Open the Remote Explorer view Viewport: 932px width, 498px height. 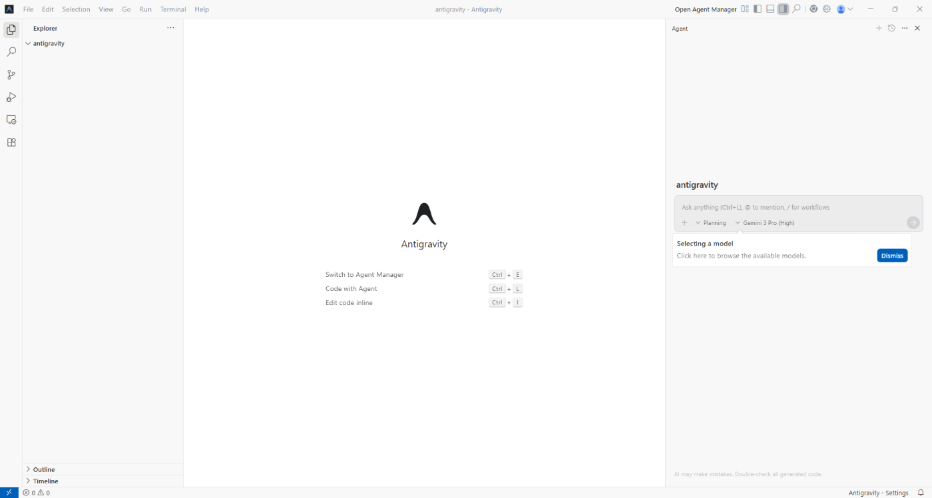11,120
